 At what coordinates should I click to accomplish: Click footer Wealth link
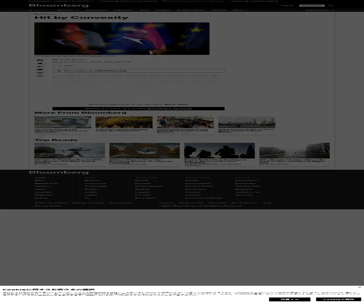coord(142,181)
